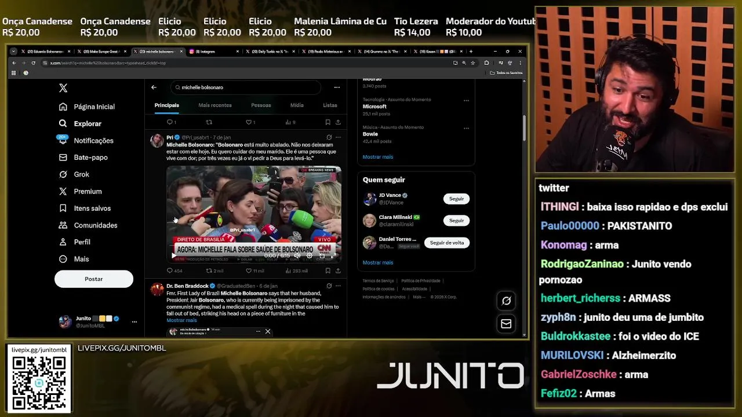Focus the 'michelle bolsonaro' search field
Image resolution: width=742 pixels, height=417 pixels.
[246, 87]
